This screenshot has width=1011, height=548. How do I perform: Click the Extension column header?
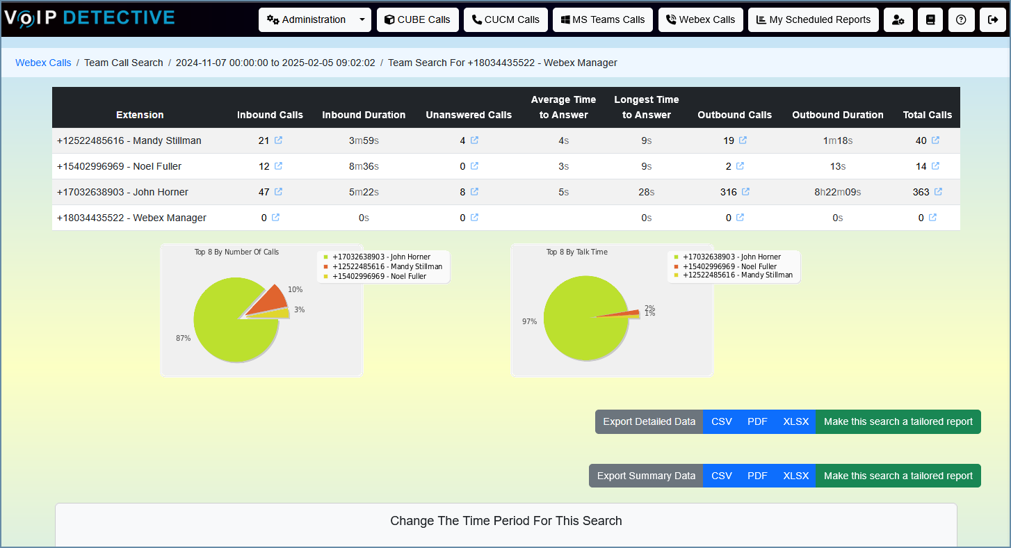point(140,115)
